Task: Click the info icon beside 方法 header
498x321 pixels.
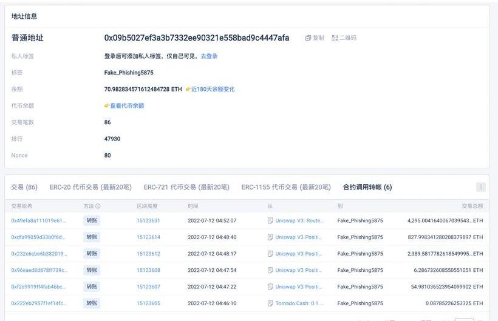Action: click(98, 207)
